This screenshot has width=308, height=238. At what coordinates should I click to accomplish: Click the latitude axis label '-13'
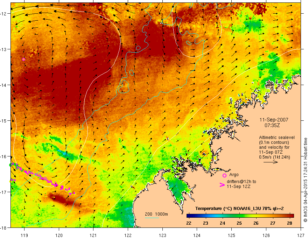[x=4, y=49]
